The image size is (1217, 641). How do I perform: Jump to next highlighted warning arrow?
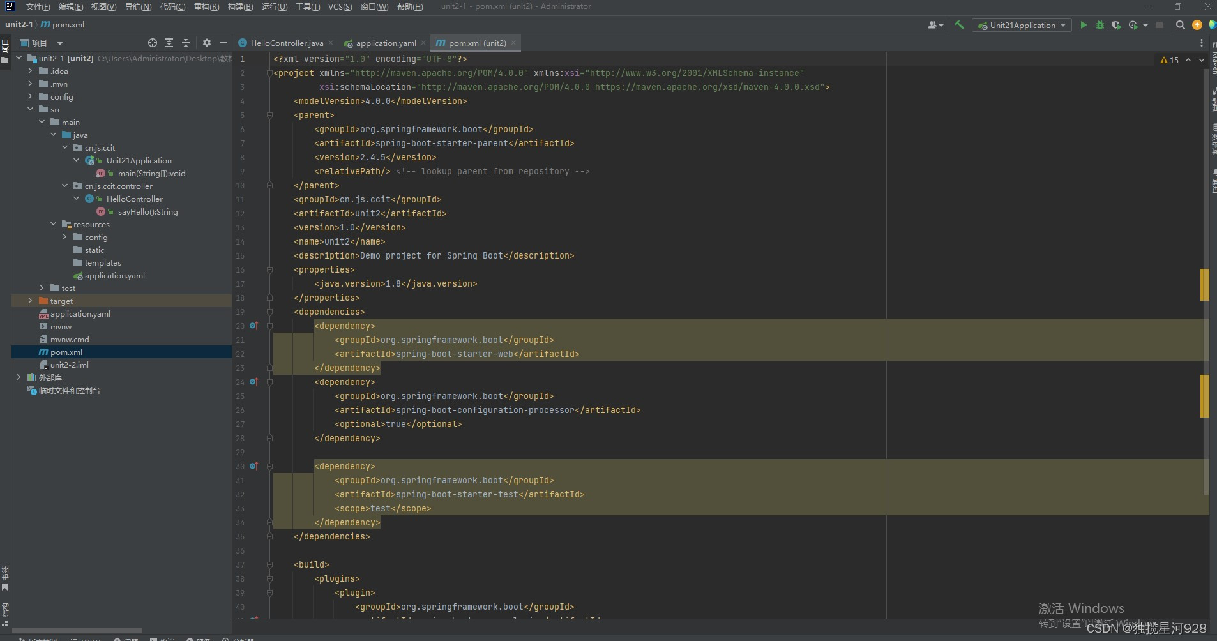1202,60
